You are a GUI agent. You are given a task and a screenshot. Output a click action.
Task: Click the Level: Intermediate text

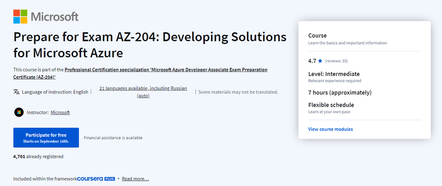tap(334, 74)
